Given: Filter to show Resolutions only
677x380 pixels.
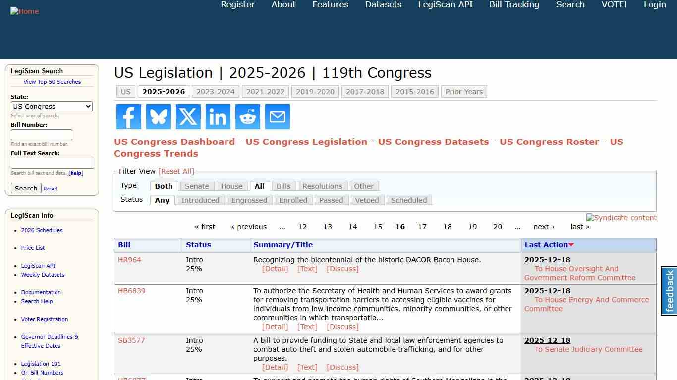Looking at the screenshot, I should click(x=322, y=186).
